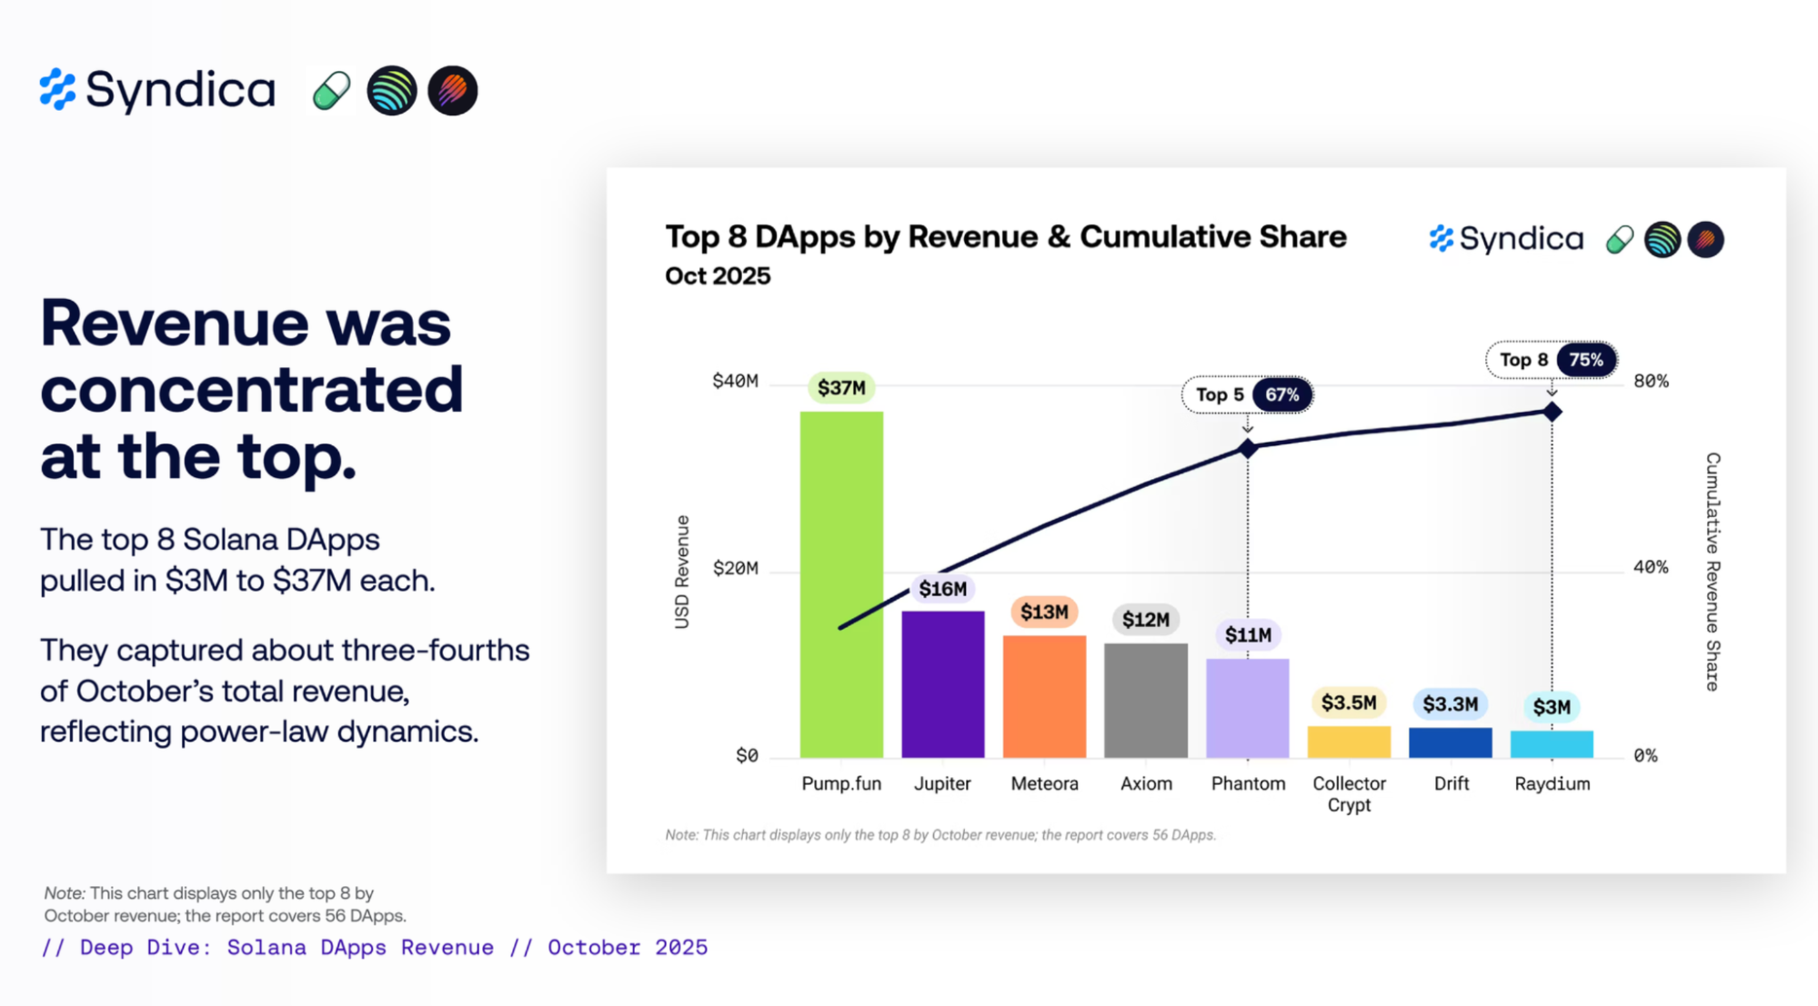Click the gray Axiom bar
This screenshot has height=1006, width=1818.
tap(1145, 700)
